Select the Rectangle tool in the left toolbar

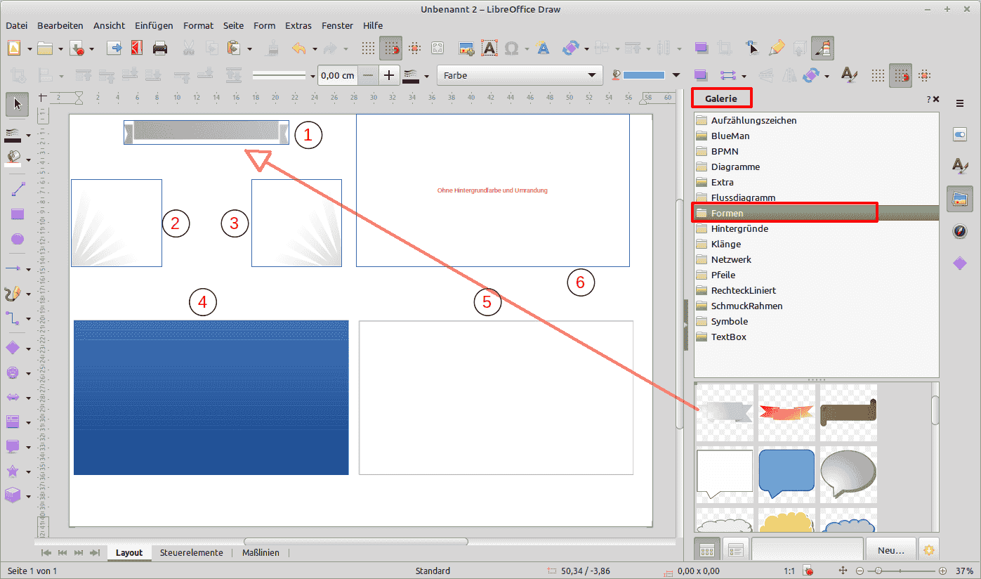(18, 214)
